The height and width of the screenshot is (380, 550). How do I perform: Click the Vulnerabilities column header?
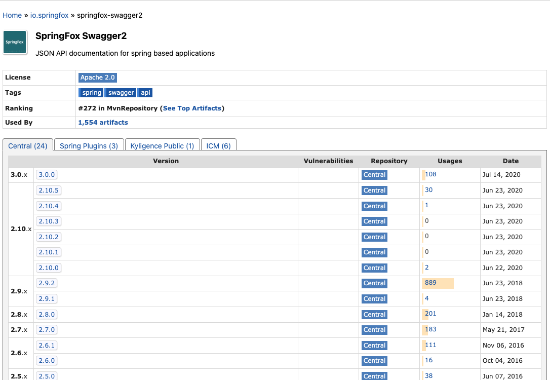[328, 161]
